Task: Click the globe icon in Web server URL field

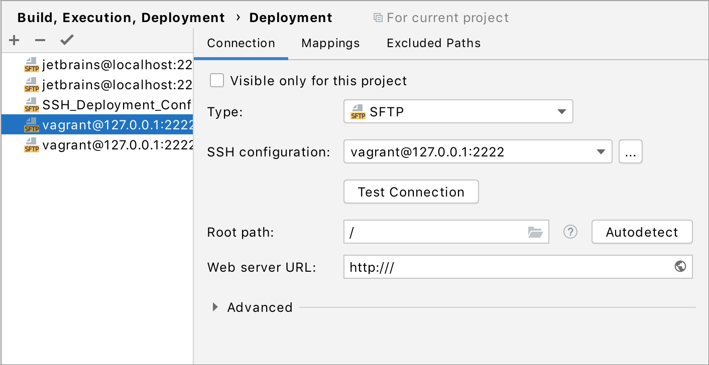Action: coord(680,267)
